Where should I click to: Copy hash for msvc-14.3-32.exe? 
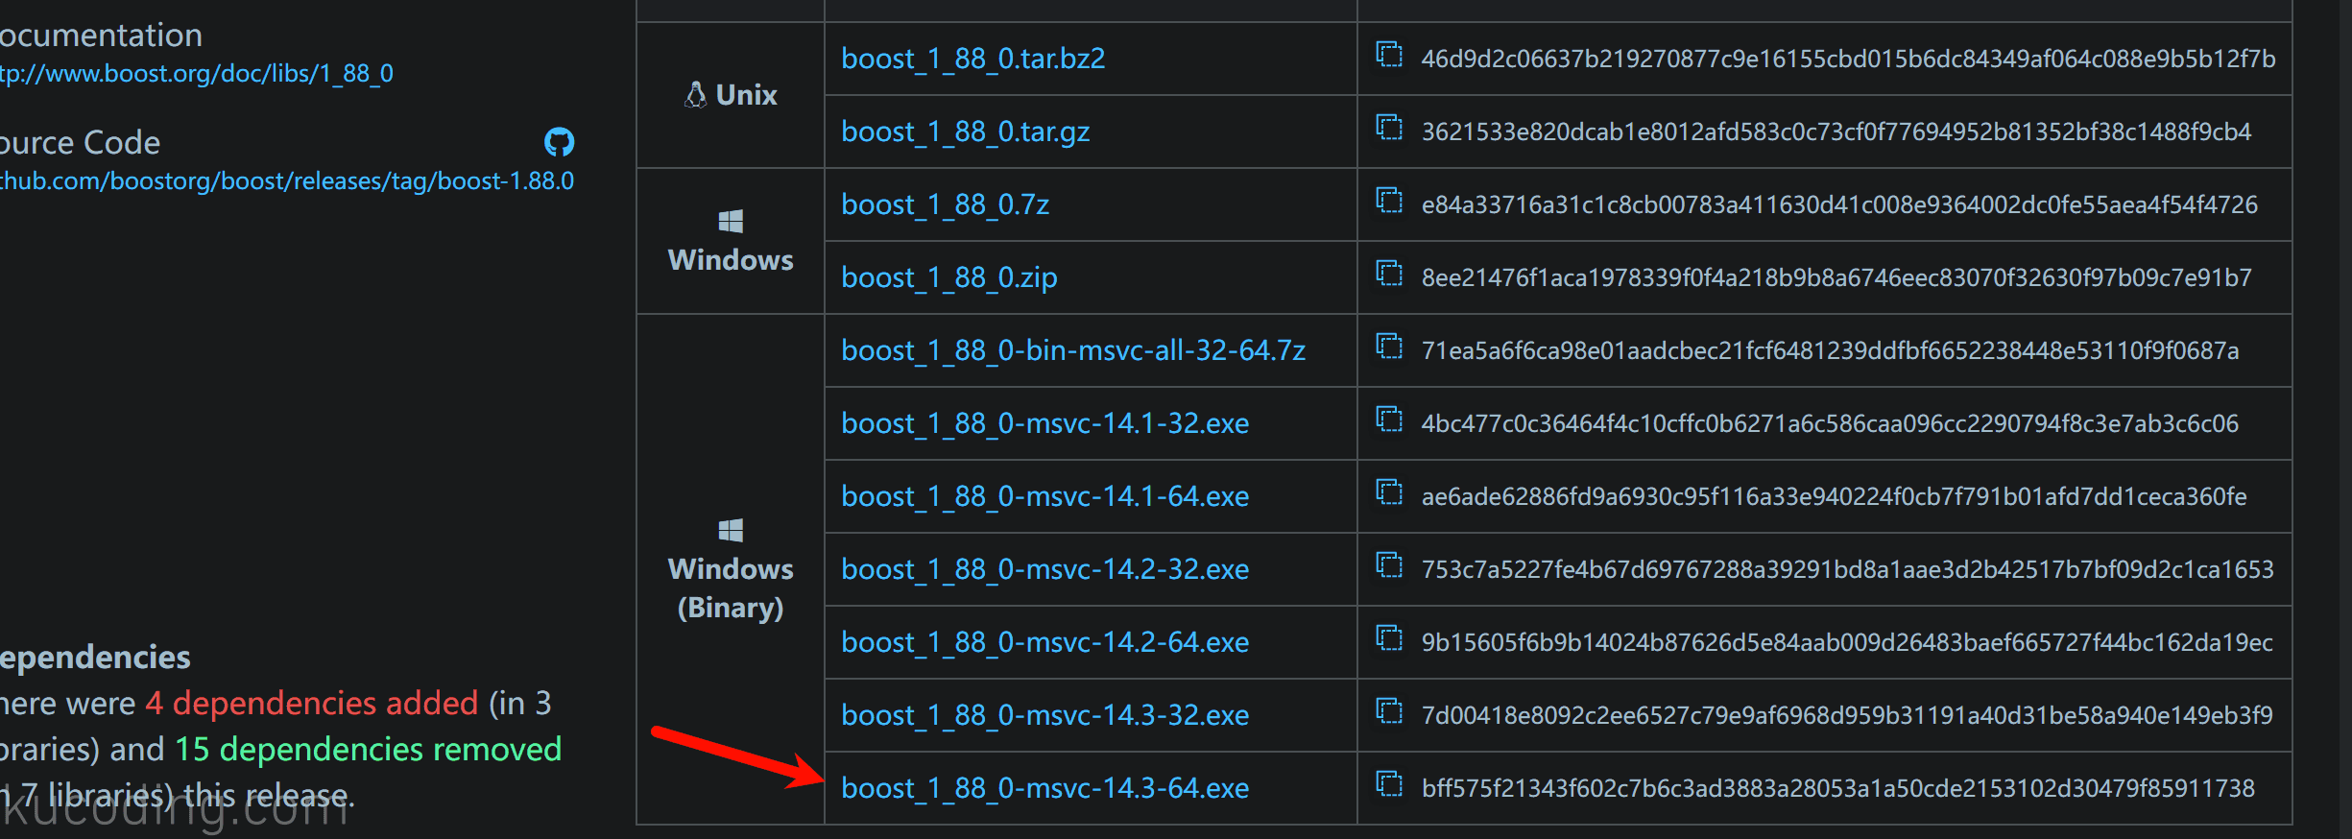[x=1389, y=711]
